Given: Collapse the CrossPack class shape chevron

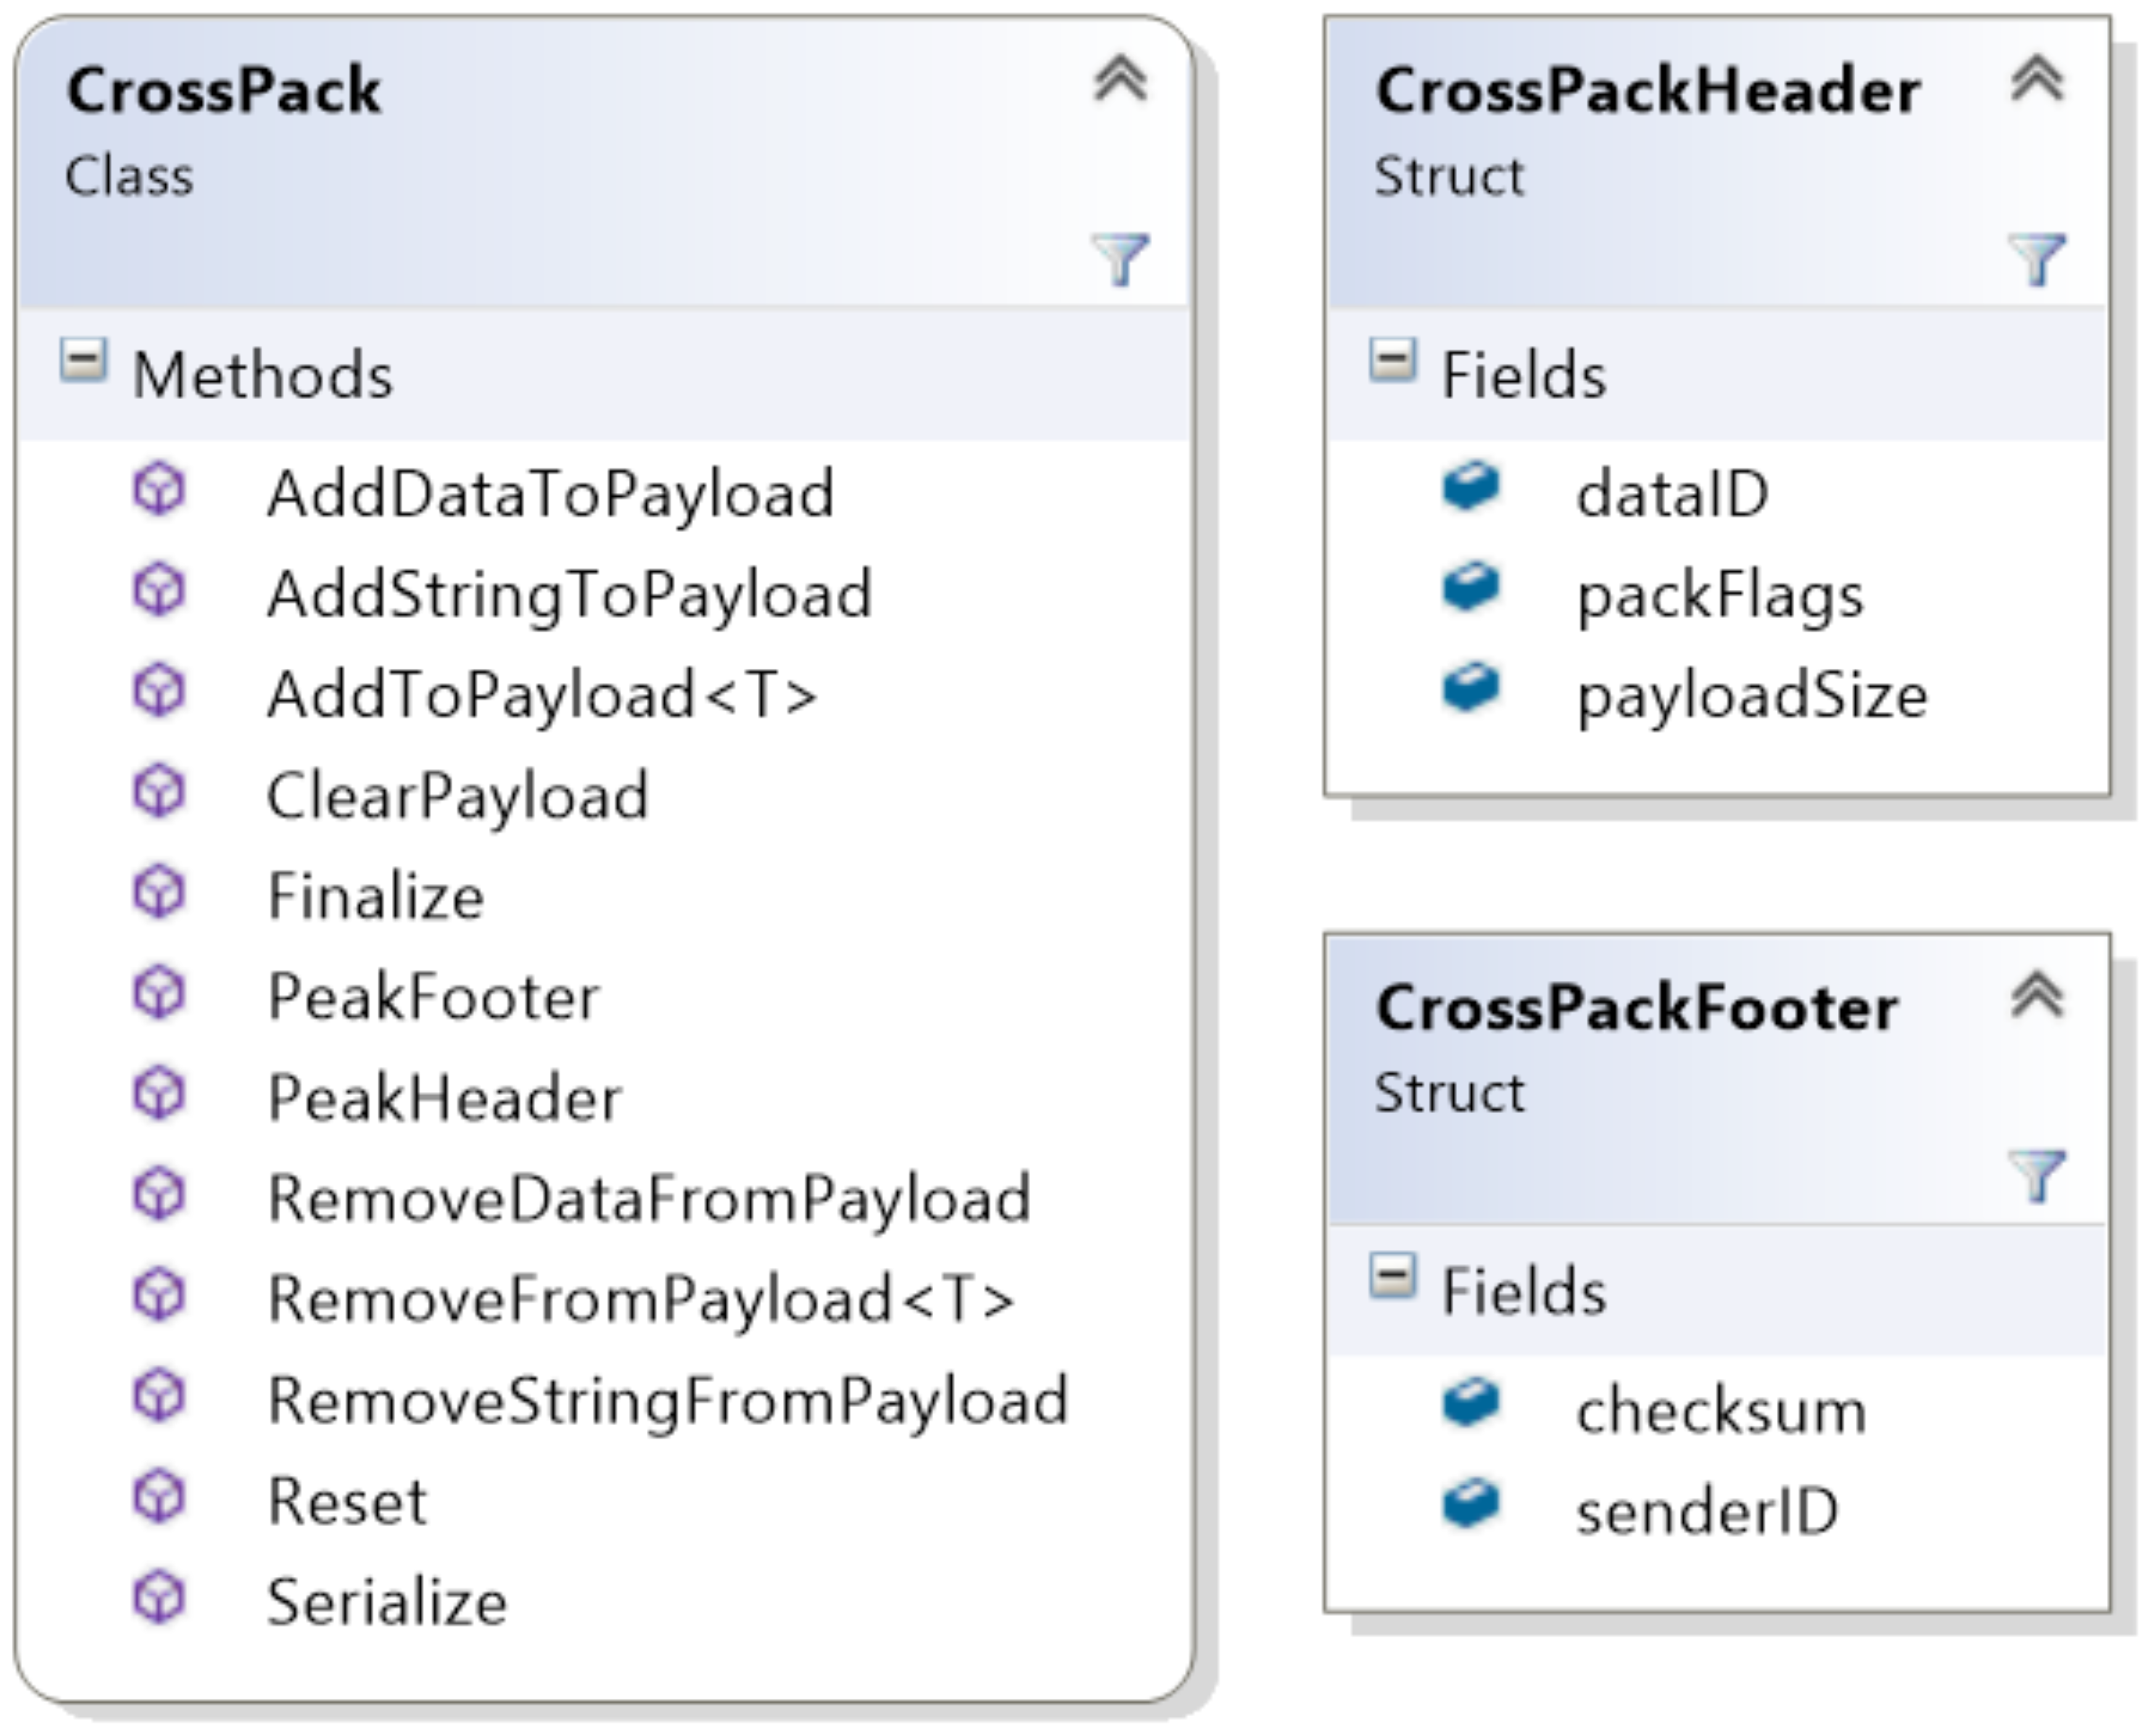Looking at the screenshot, I should pos(1120,79).
